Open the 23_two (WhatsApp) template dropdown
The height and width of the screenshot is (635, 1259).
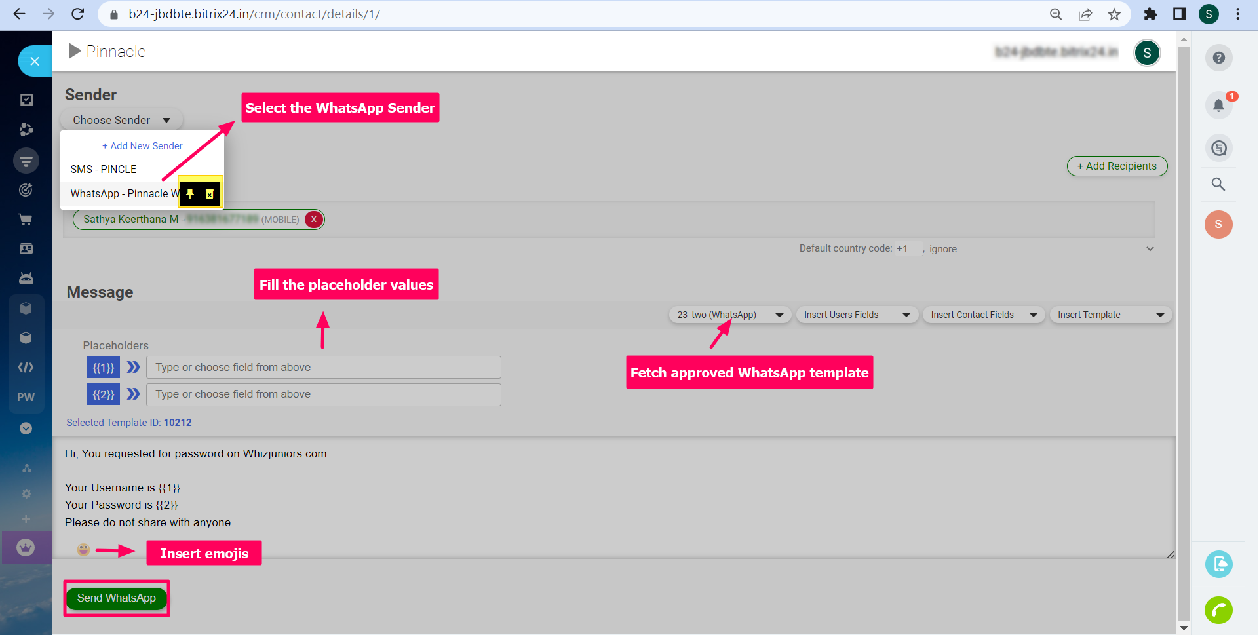(x=729, y=315)
